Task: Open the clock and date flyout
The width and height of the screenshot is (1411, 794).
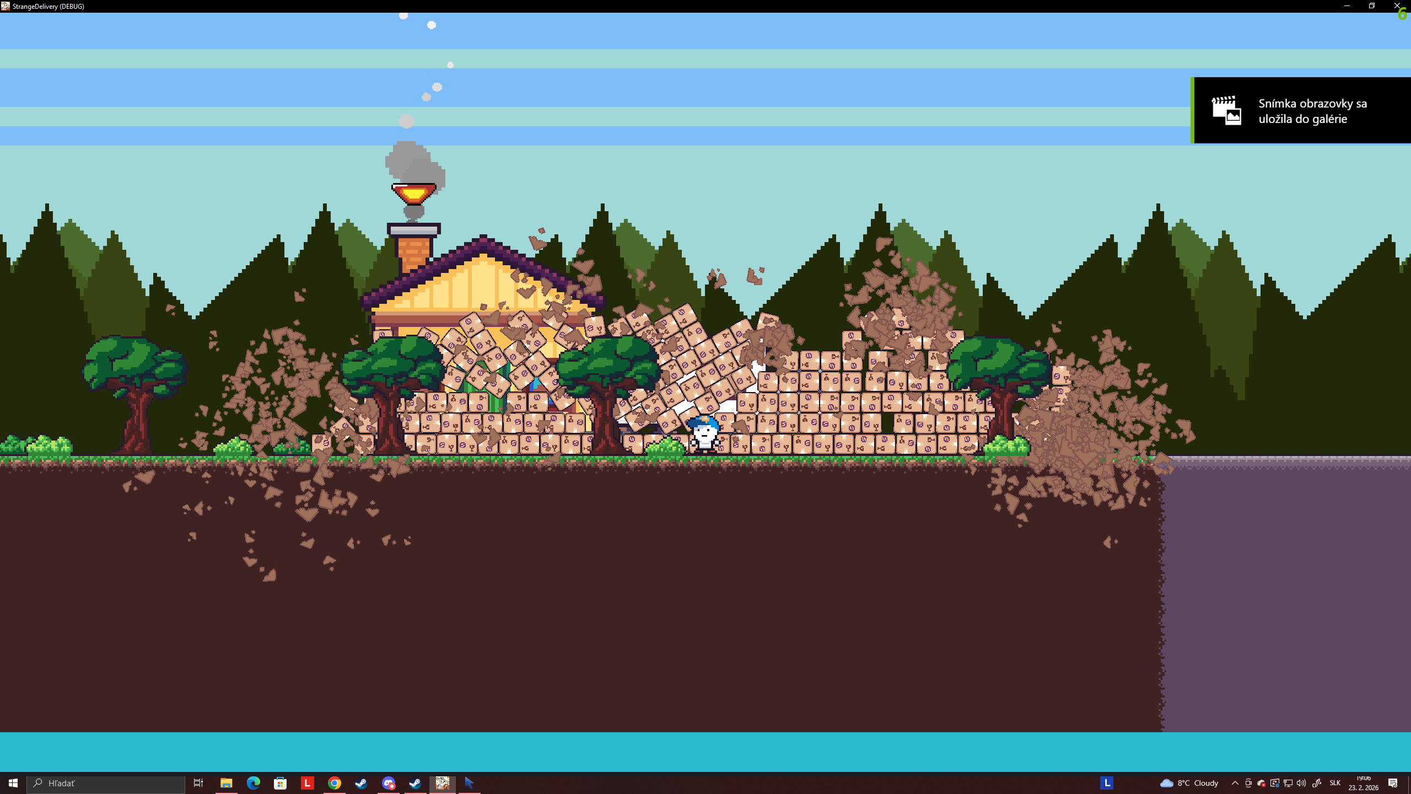Action: click(1363, 783)
